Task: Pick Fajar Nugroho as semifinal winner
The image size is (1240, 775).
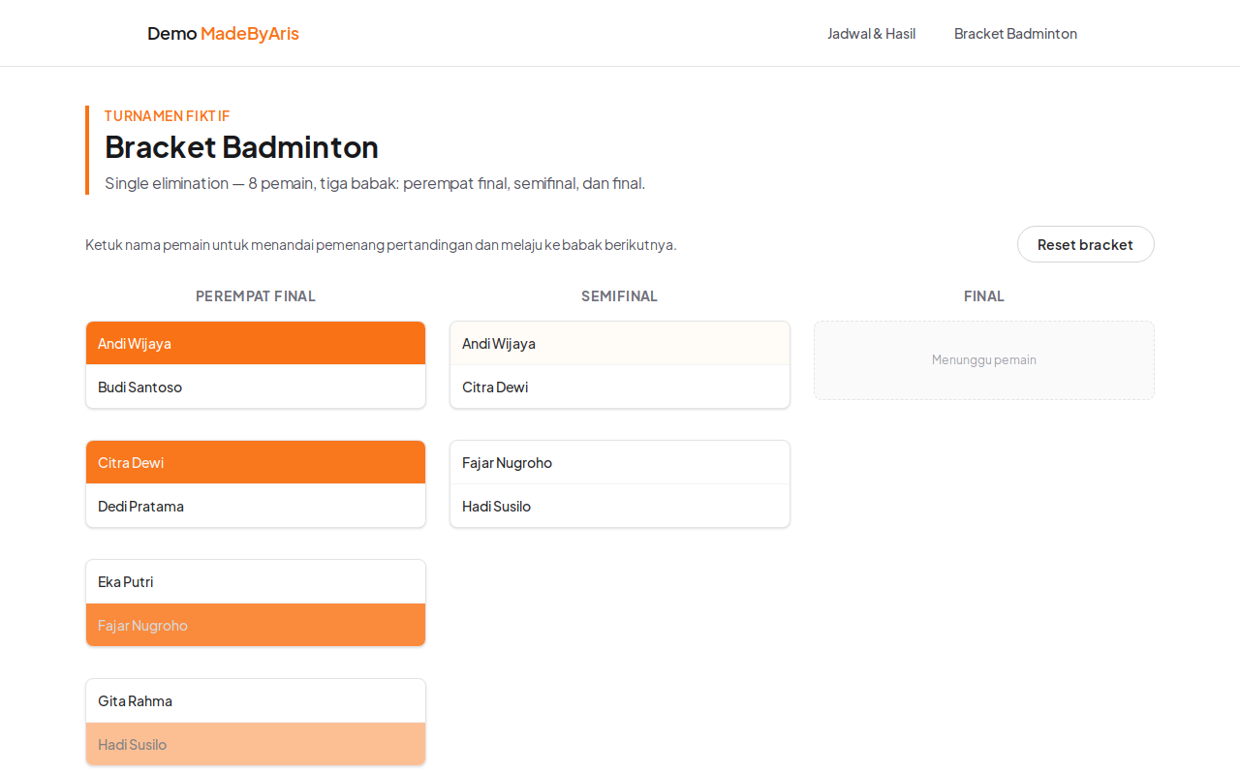Action: pos(620,462)
